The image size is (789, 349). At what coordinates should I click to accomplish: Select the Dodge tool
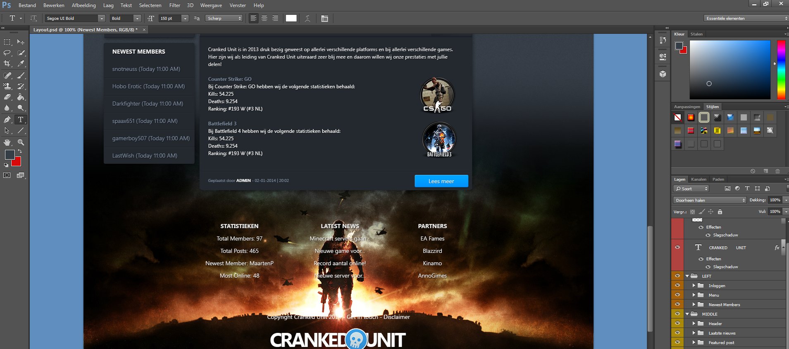tap(21, 108)
